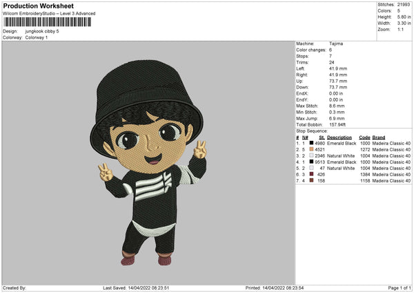414x293 pixels.
Task: Click the 'Description' column header
Action: (x=339, y=138)
